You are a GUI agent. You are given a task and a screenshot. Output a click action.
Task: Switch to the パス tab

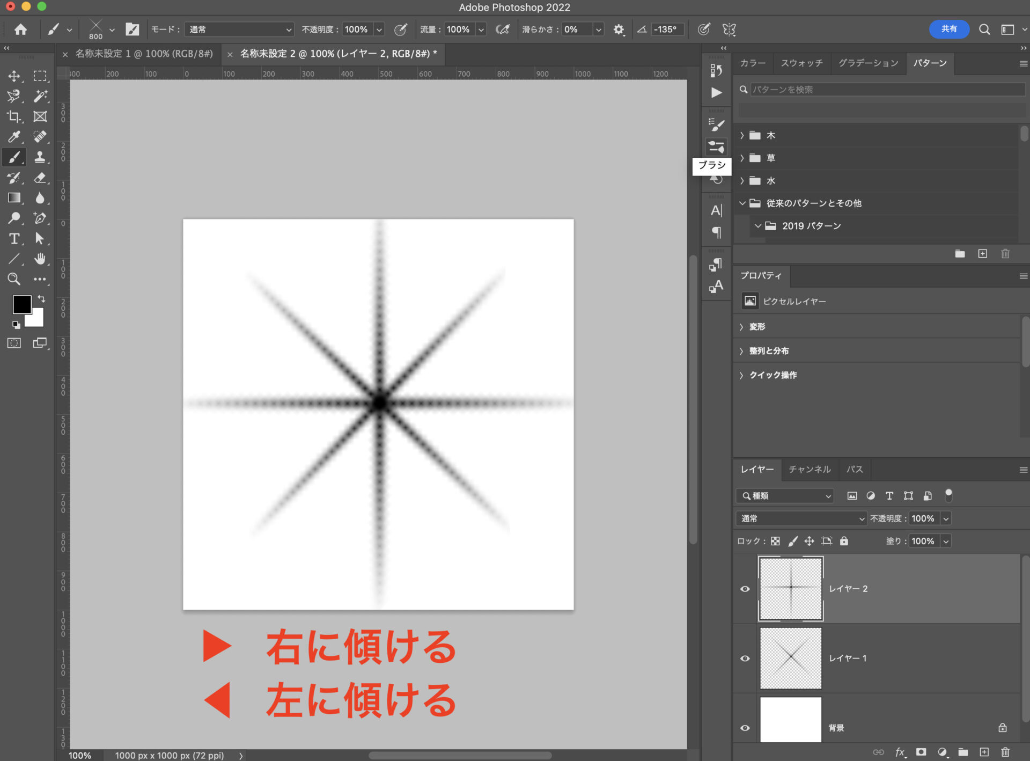tap(855, 470)
